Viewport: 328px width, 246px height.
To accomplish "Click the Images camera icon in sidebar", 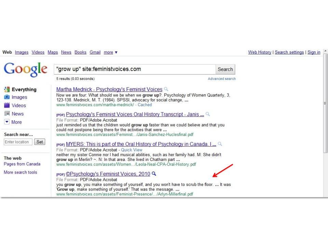I will (x=7, y=97).
